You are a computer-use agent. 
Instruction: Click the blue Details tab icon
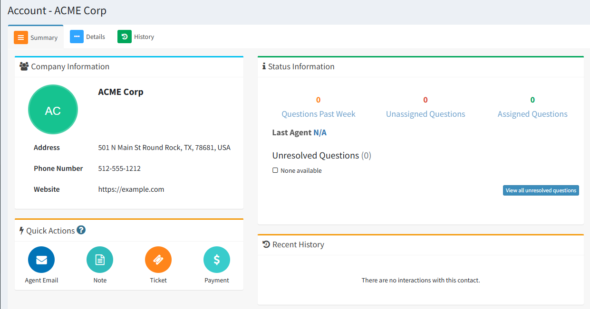[77, 37]
